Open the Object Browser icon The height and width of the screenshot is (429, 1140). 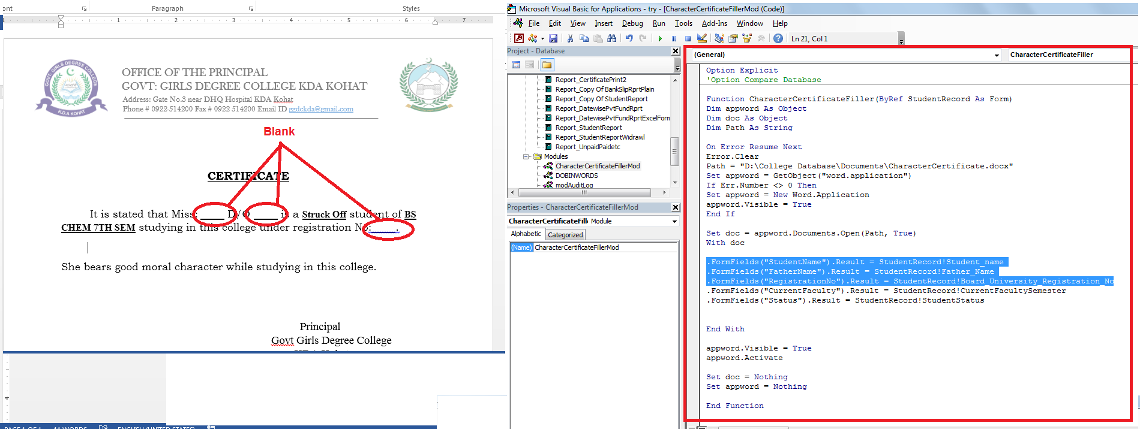[x=747, y=38]
